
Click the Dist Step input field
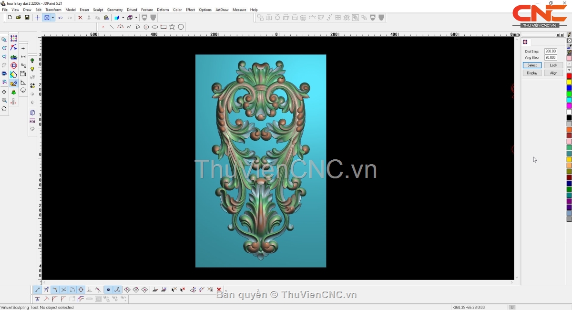(551, 51)
